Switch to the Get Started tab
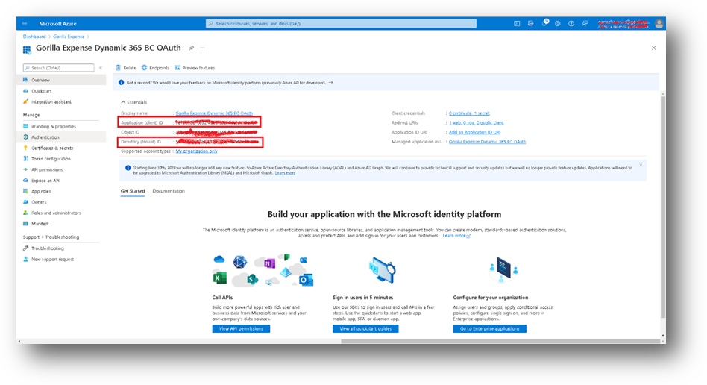707x385 pixels. click(133, 191)
